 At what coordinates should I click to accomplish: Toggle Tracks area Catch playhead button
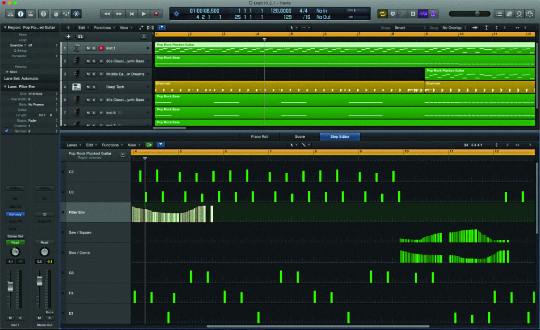[162, 28]
